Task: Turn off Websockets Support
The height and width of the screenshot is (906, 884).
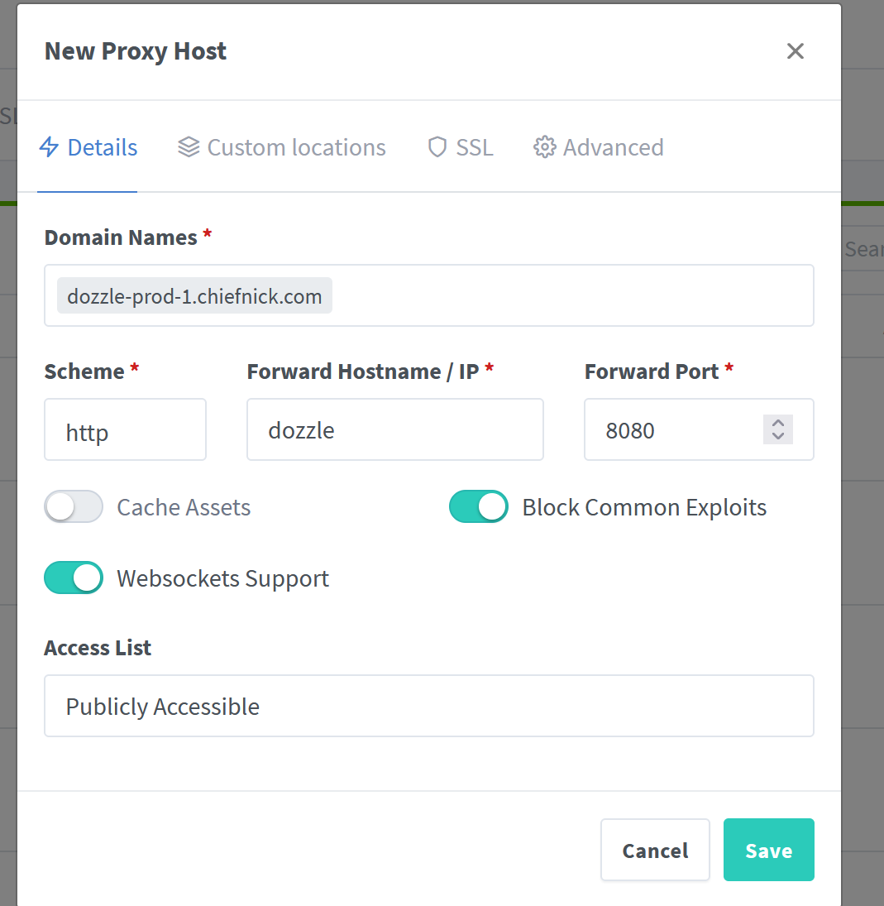Action: click(x=73, y=578)
